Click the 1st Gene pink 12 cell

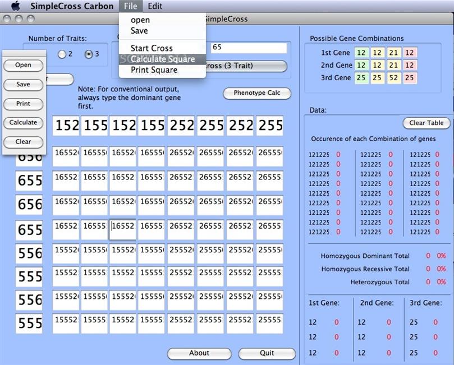tap(410, 53)
